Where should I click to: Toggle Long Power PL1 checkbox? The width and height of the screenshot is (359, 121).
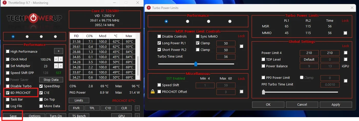159,43
